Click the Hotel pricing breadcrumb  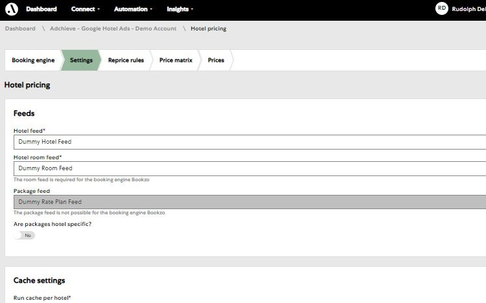[x=208, y=28]
